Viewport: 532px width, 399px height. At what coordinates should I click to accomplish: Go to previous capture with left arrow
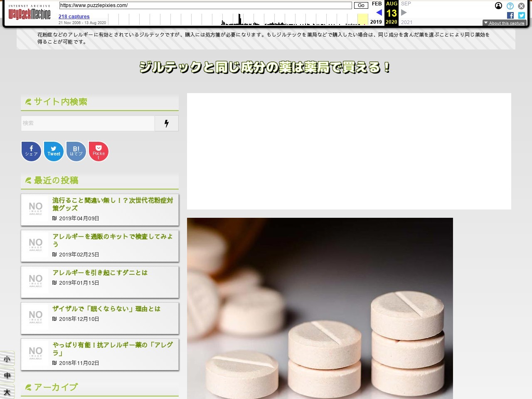[379, 12]
